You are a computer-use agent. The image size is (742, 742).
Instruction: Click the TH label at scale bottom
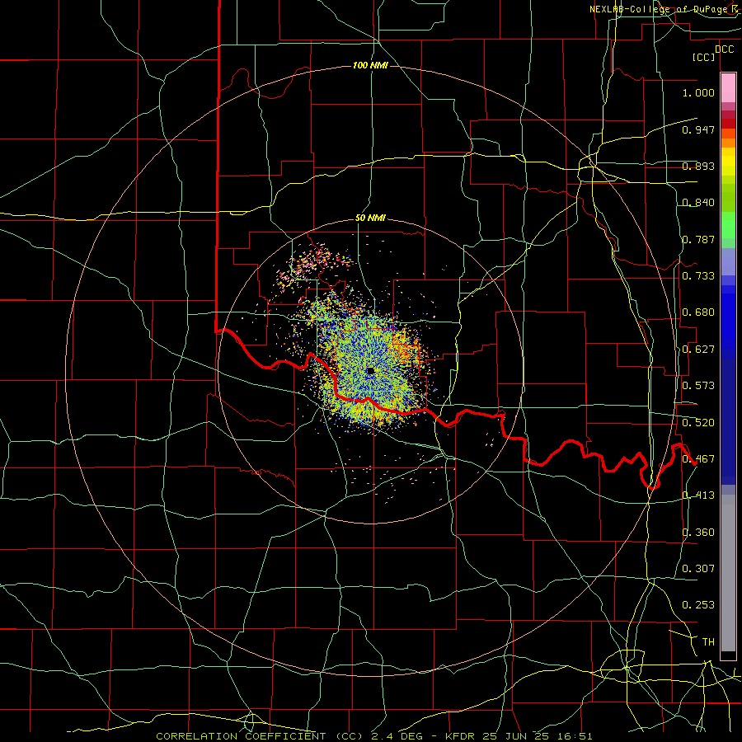(x=708, y=642)
